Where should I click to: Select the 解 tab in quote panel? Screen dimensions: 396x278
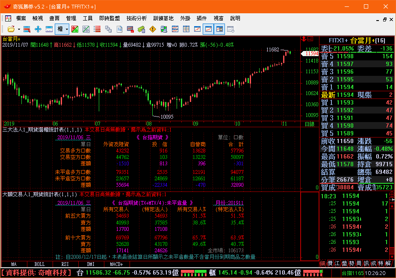(x=388, y=263)
